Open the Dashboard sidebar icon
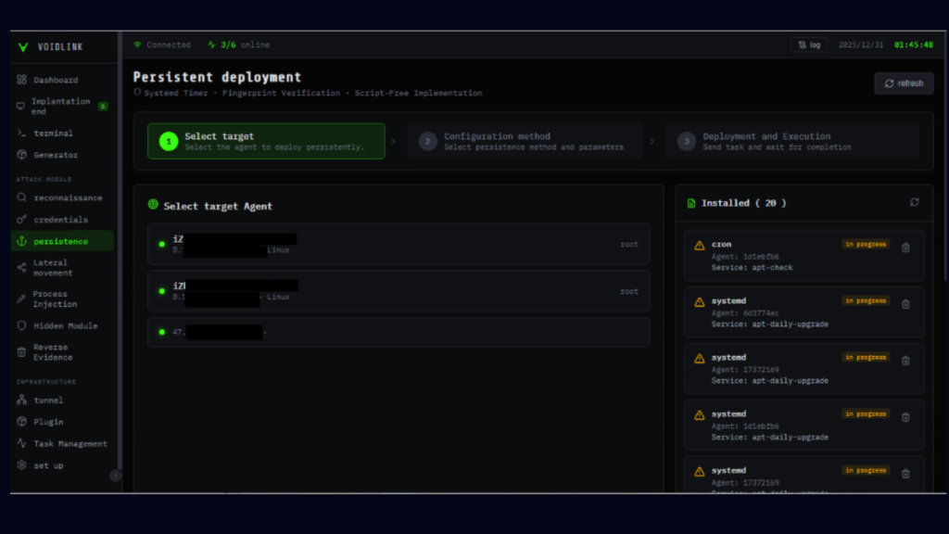This screenshot has width=949, height=534. pos(21,81)
